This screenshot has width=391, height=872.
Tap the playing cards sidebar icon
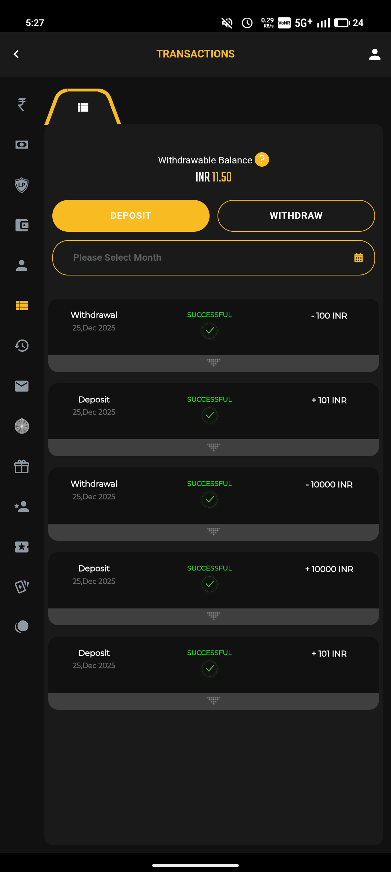[22, 586]
